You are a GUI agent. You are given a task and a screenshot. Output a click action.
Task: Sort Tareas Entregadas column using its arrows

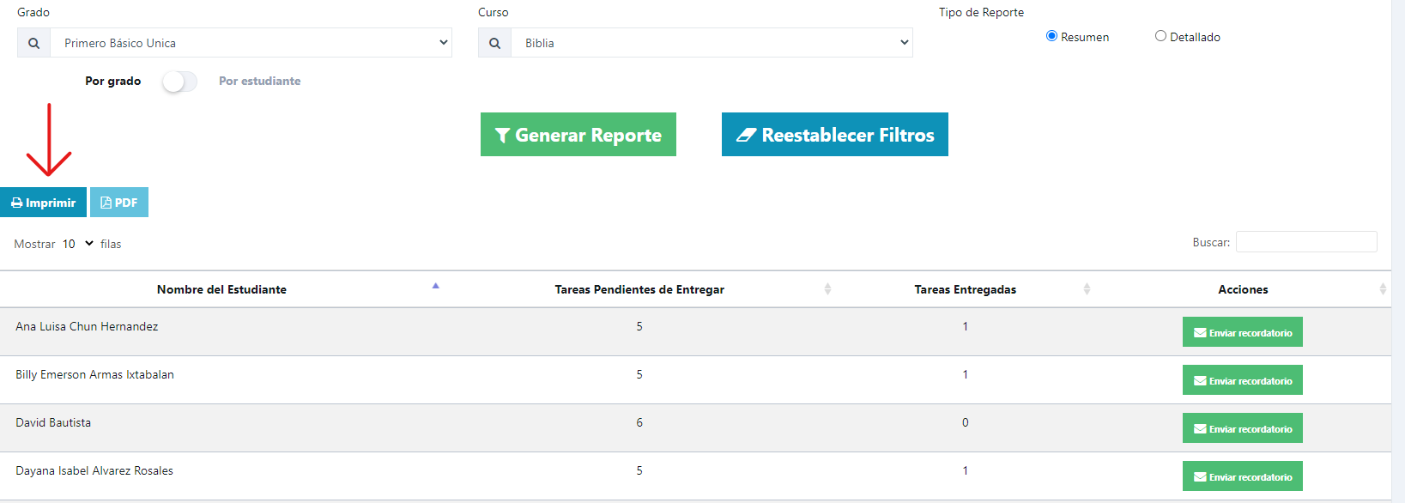point(1087,289)
